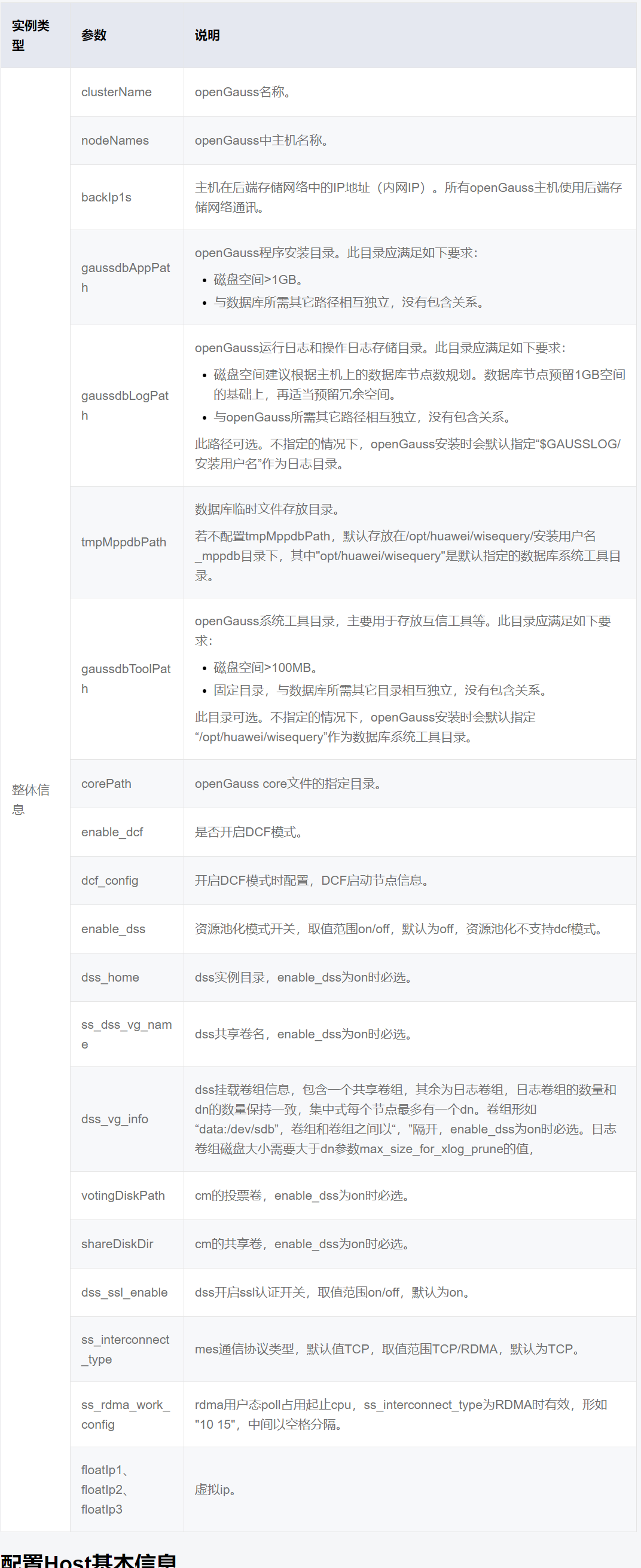
Task: Select the ss_rdma_work_config parameter cell
Action: tap(127, 1414)
